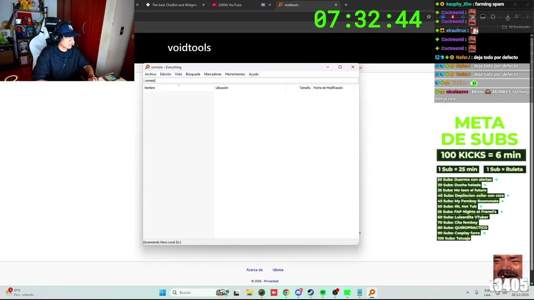Open Task View from the taskbar
Viewport: 534px width, 300px height.
point(237,292)
